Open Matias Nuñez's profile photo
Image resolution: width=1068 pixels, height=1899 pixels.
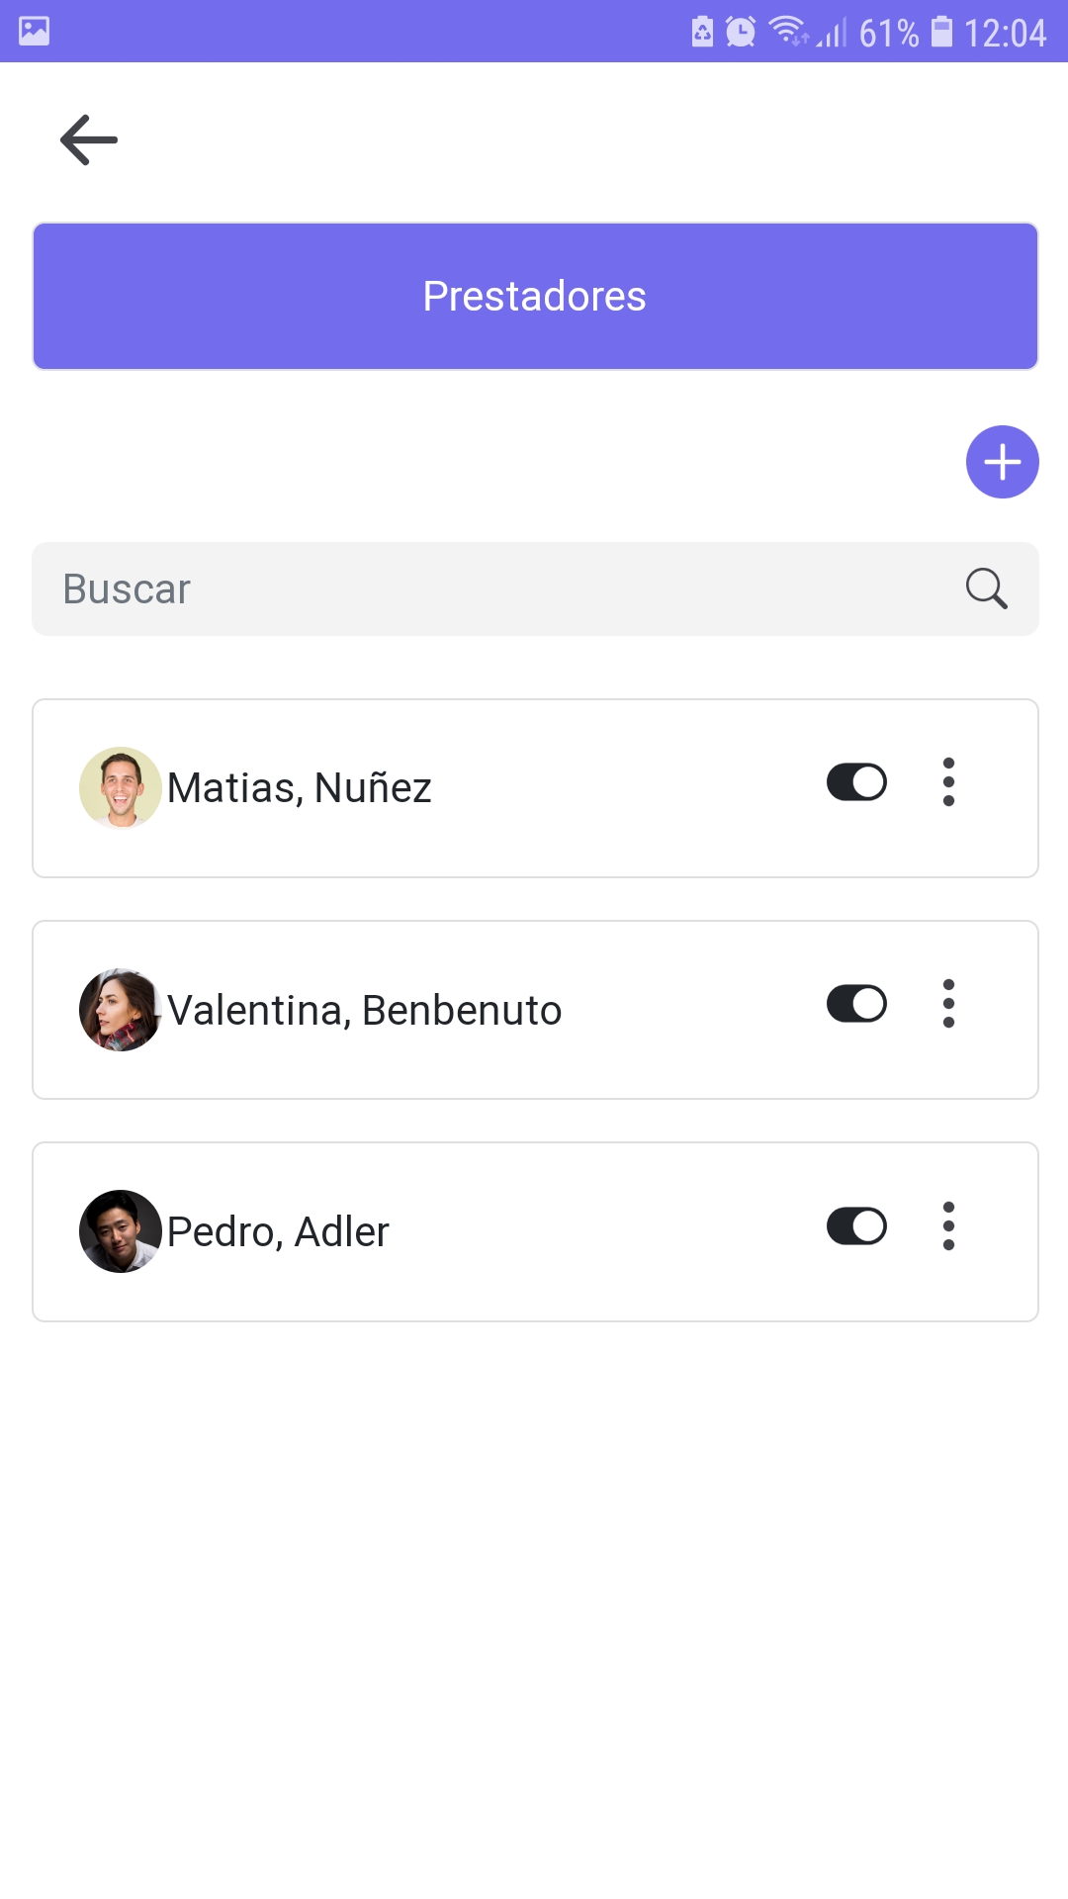tap(121, 787)
